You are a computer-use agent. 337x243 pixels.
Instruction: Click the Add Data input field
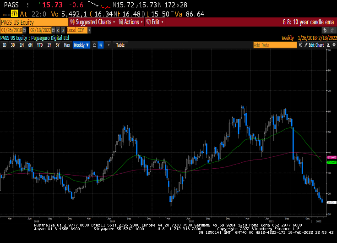[x=275, y=45]
